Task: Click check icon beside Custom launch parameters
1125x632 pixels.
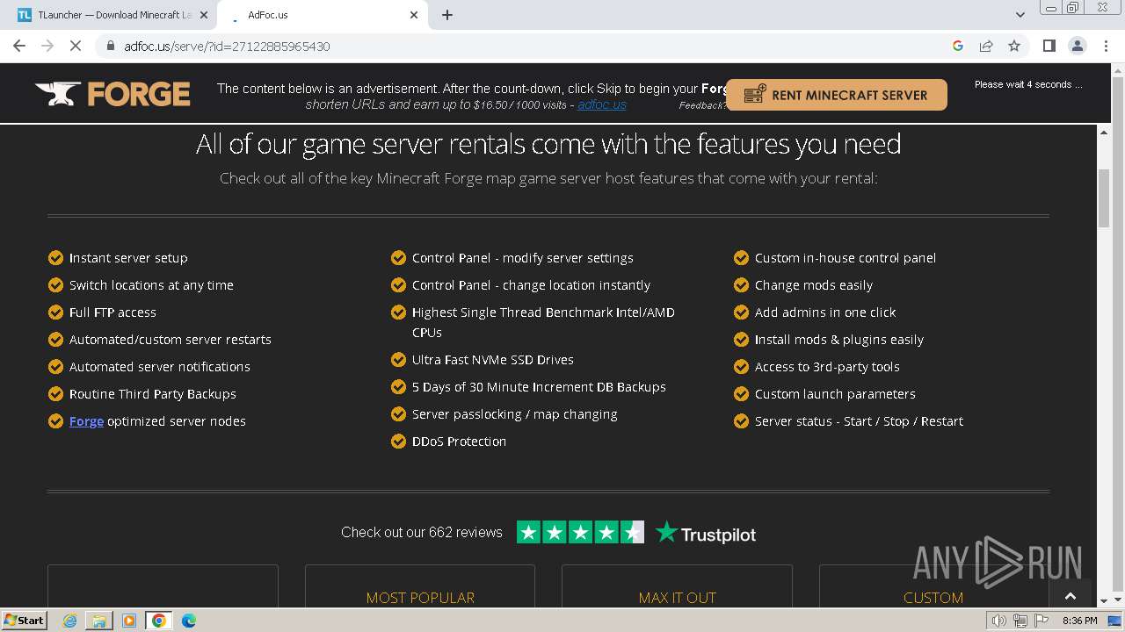Action: click(x=741, y=393)
